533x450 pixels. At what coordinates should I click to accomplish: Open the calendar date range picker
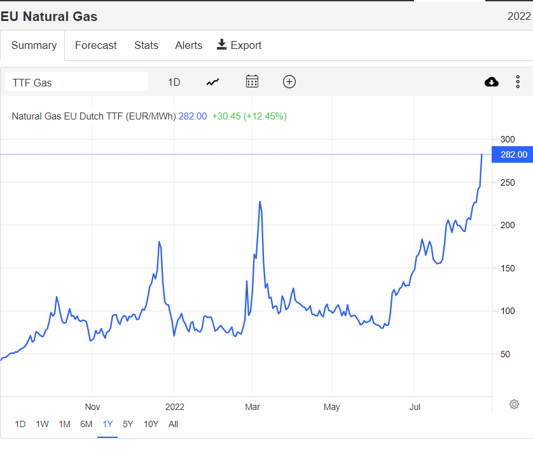click(x=252, y=81)
